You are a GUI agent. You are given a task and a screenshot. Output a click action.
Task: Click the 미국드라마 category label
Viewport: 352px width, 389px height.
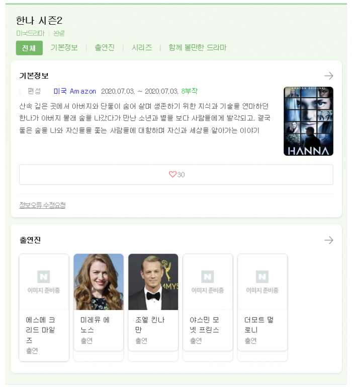[31, 33]
